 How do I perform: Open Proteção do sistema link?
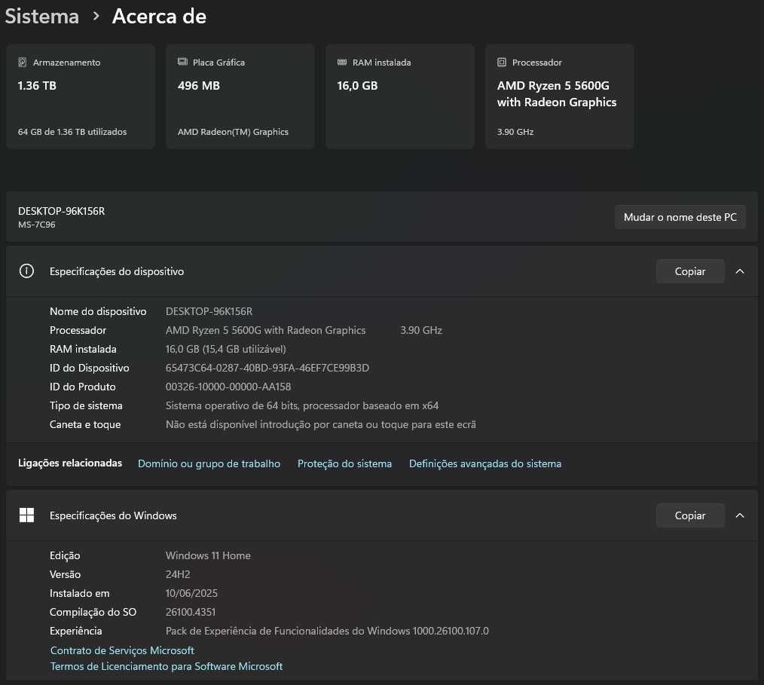click(x=344, y=463)
